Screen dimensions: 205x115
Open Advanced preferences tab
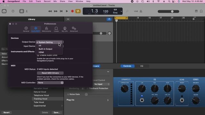[74, 29]
